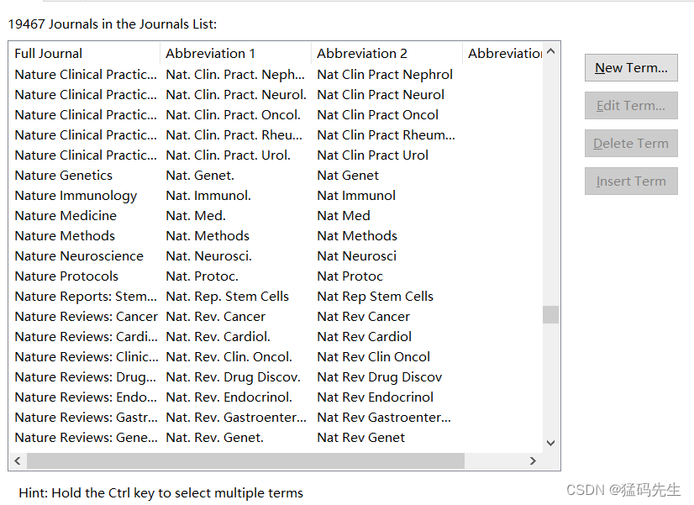The width and height of the screenshot is (694, 505).
Task: Click abbreviation Nat Rev Cancer
Action: tap(363, 317)
